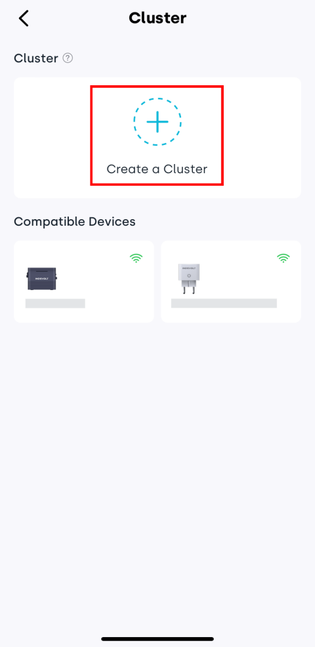This screenshot has height=647, width=315.
Task: Tap the back arrow icon
Action: 24,18
